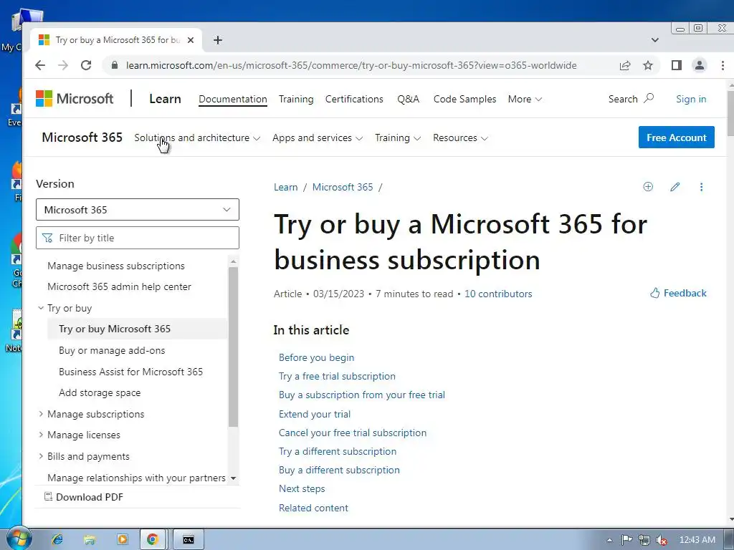This screenshot has height=550, width=734.
Task: Open Windows Explorer folder in taskbar
Action: click(x=90, y=539)
